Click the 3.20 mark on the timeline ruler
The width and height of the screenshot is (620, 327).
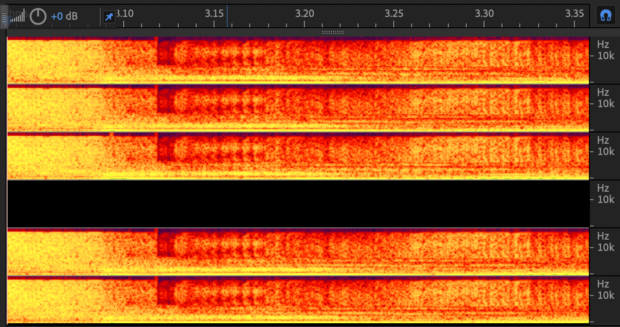pyautogui.click(x=304, y=14)
